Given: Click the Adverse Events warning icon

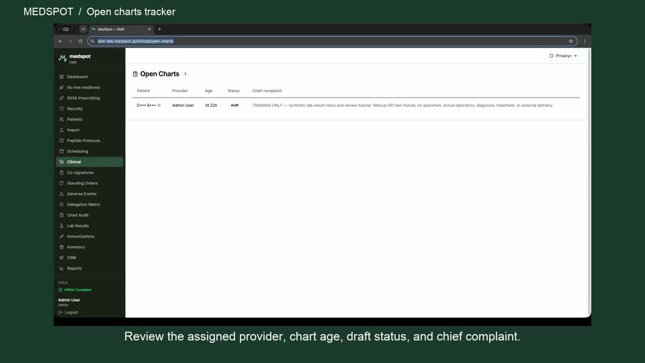Looking at the screenshot, I should click(x=61, y=194).
